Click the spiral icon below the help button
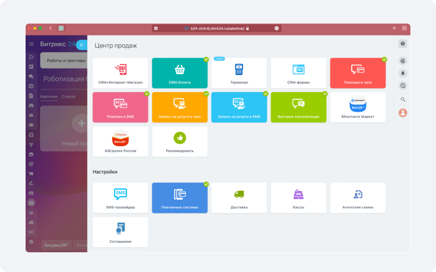The height and width of the screenshot is (272, 436). pyautogui.click(x=403, y=61)
